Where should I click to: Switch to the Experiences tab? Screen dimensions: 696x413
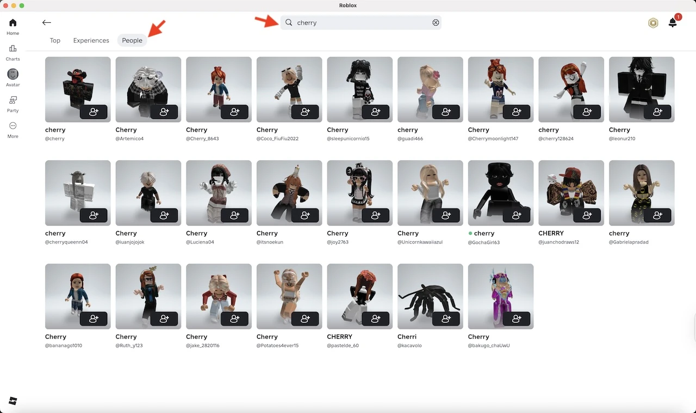click(x=91, y=40)
